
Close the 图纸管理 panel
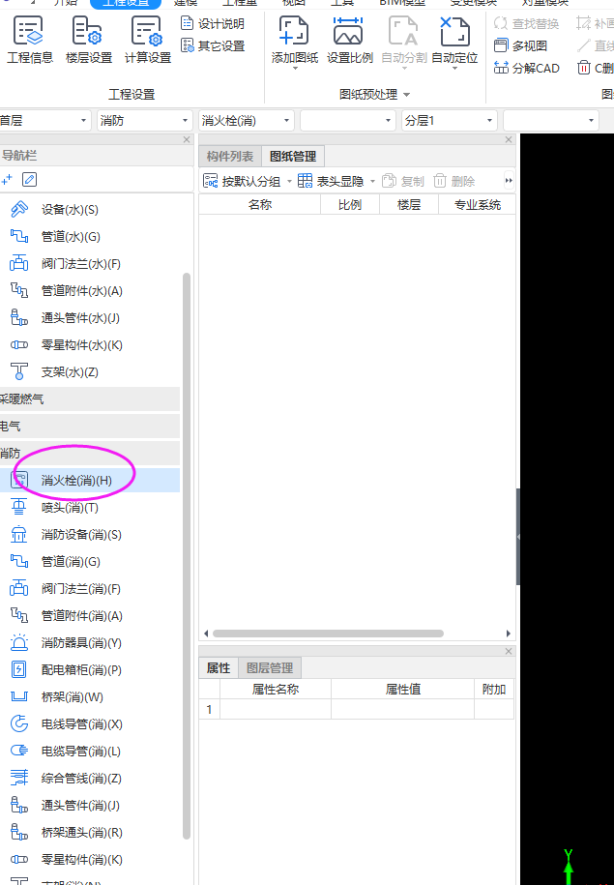coord(509,139)
